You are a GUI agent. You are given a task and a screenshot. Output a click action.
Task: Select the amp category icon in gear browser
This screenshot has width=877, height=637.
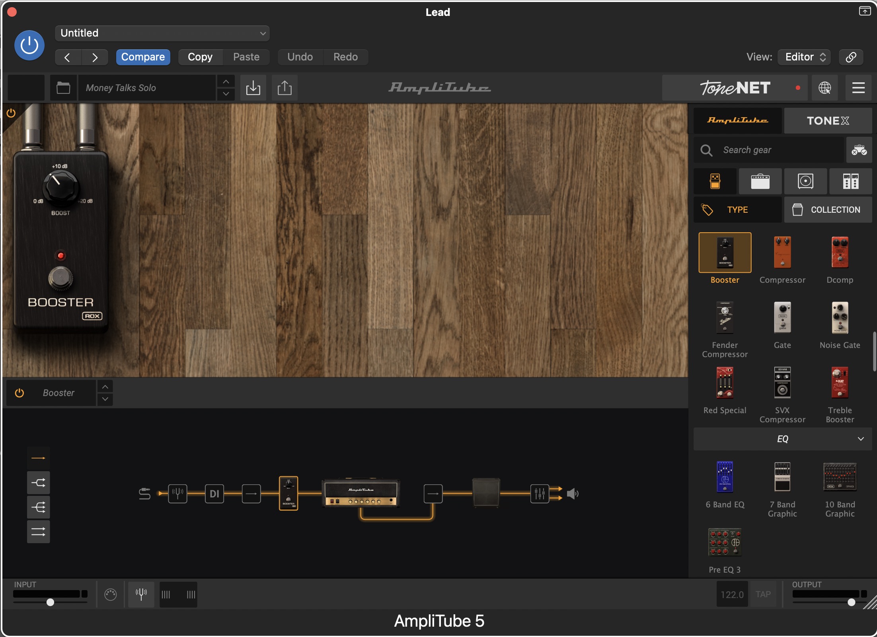pyautogui.click(x=760, y=181)
